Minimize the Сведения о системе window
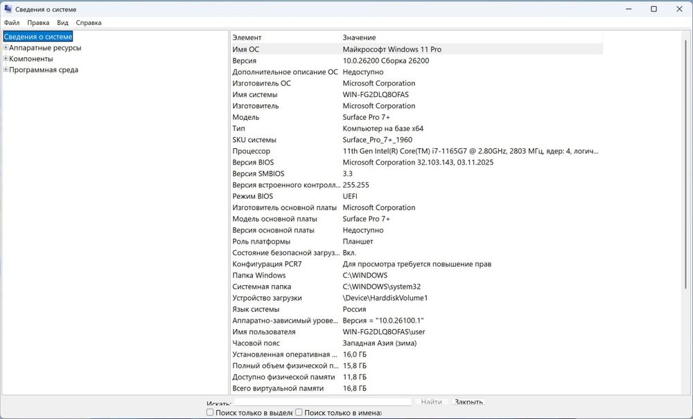Image resolution: width=693 pixels, height=419 pixels. (x=629, y=9)
